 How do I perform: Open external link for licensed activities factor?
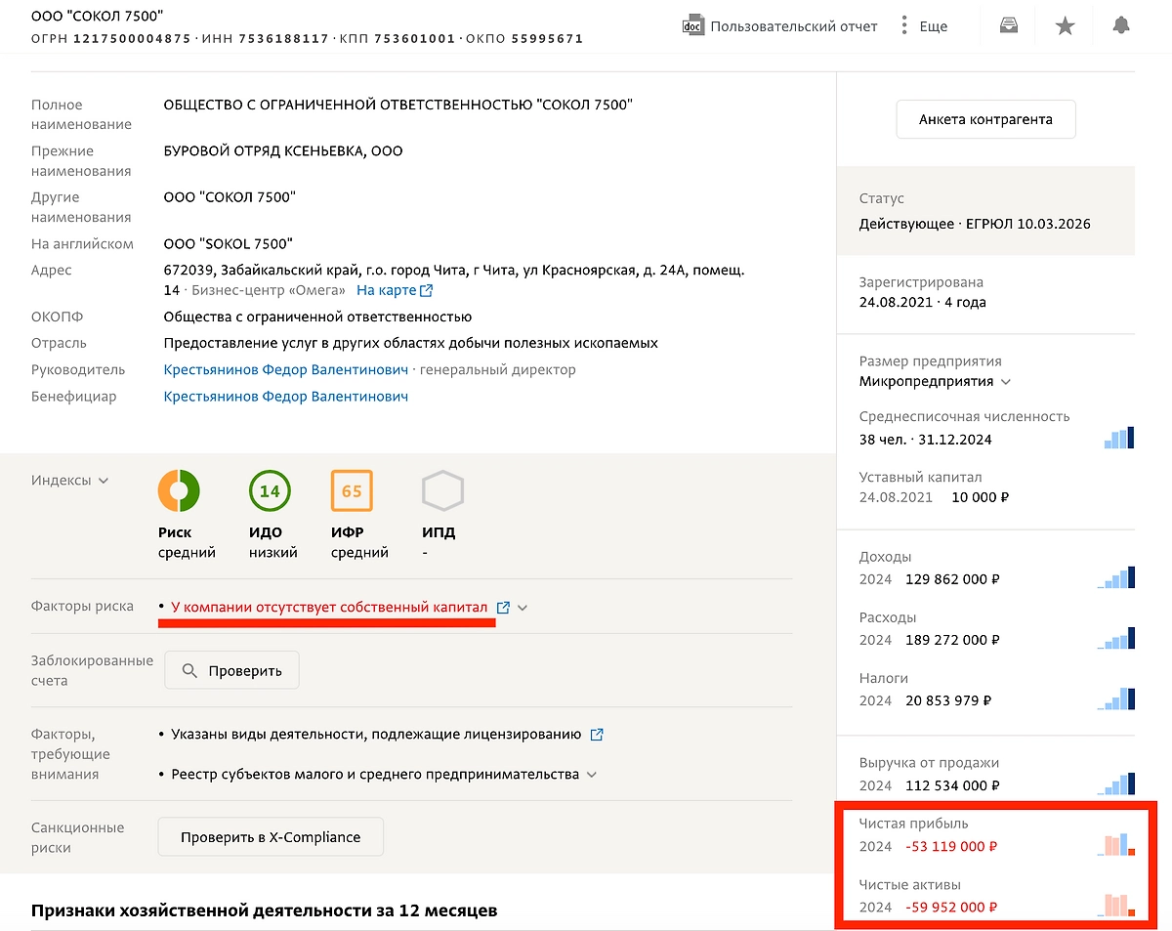click(x=597, y=734)
